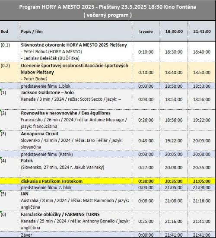
Task: Click the subtitle '( večerný program )'
Action: (108, 15)
